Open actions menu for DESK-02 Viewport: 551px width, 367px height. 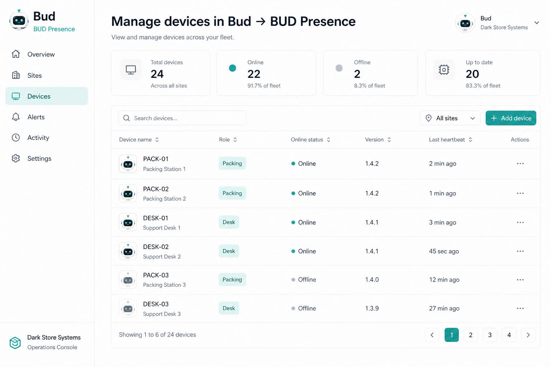(x=520, y=251)
